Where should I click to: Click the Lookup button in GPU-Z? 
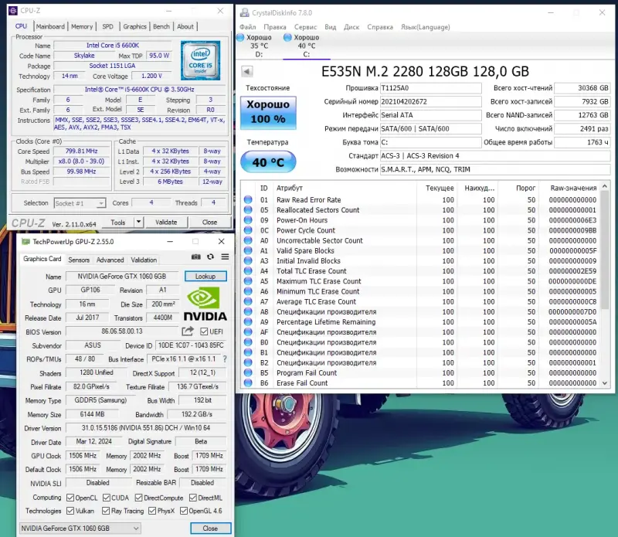coord(205,277)
